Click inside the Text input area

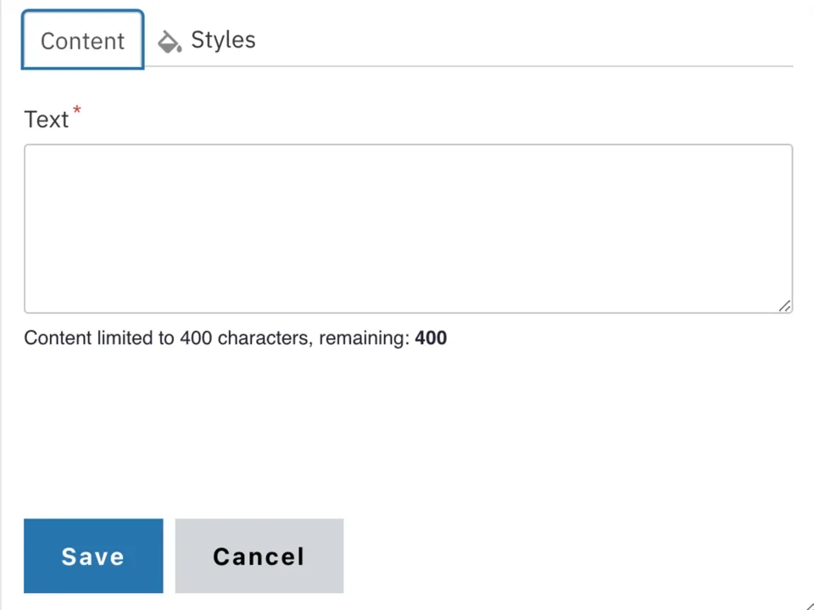(x=407, y=227)
